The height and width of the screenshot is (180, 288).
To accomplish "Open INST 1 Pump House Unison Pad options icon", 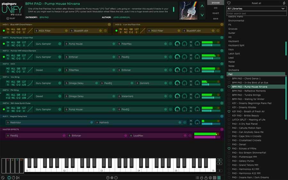I will point(222,38).
